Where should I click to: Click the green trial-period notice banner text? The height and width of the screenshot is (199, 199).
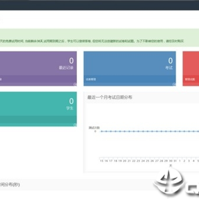click(x=92, y=41)
